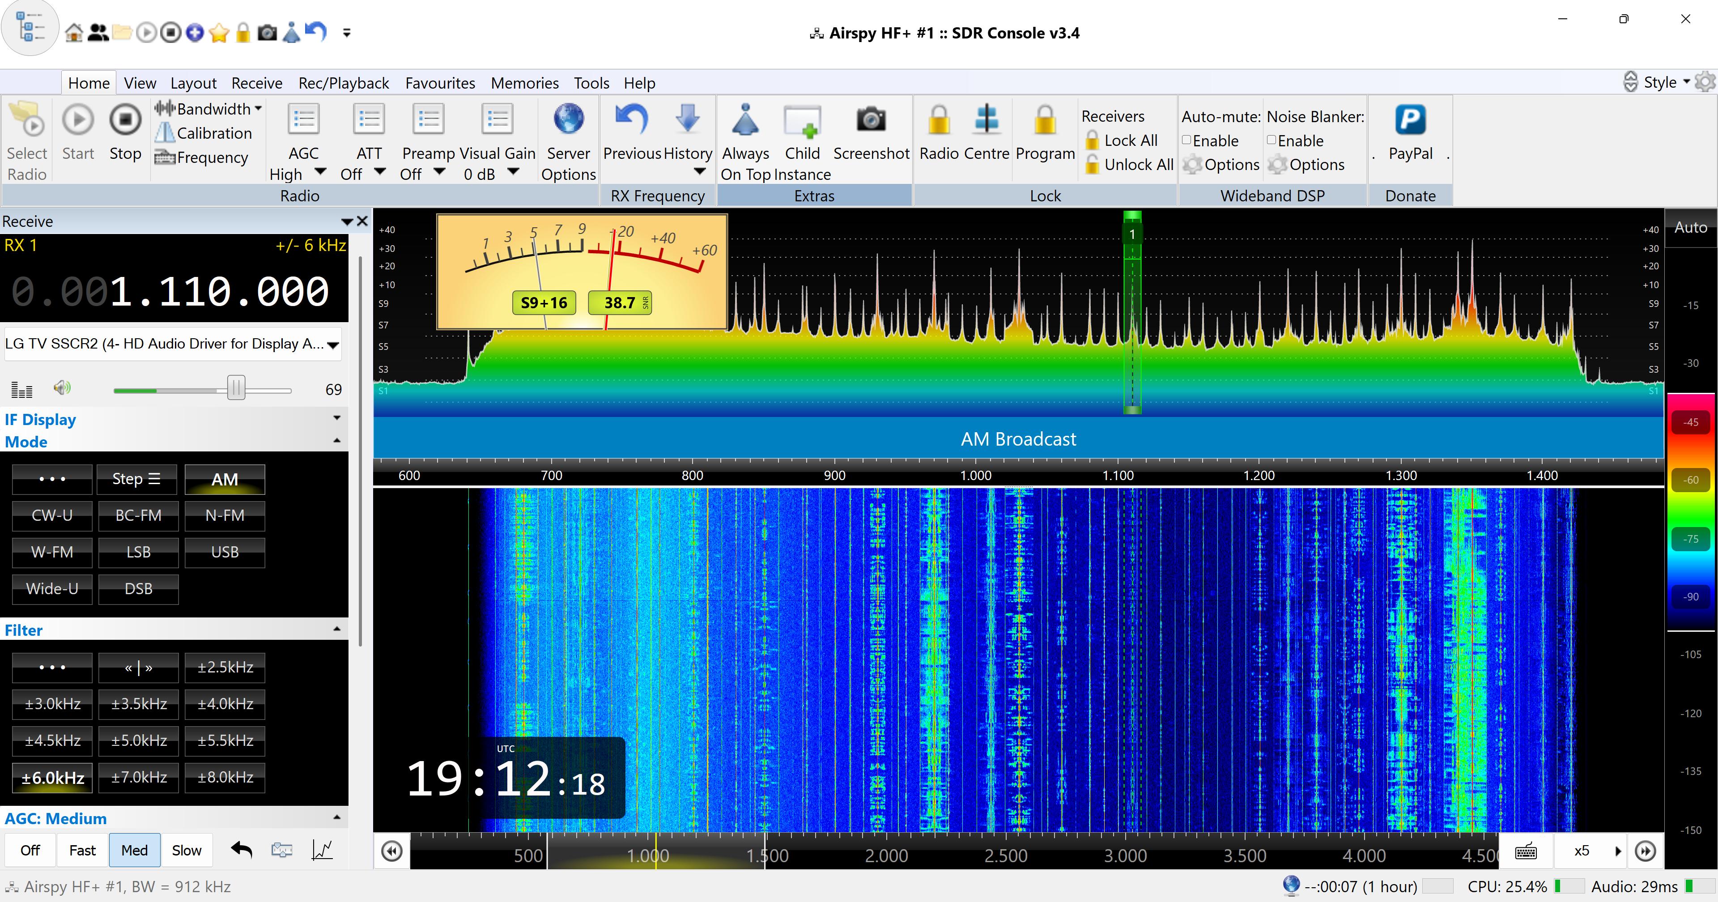This screenshot has height=902, width=1718.
Task: Click the Radio lock icon
Action: 938,120
